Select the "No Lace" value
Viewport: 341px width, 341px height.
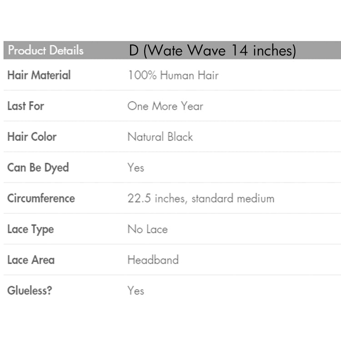tap(147, 230)
